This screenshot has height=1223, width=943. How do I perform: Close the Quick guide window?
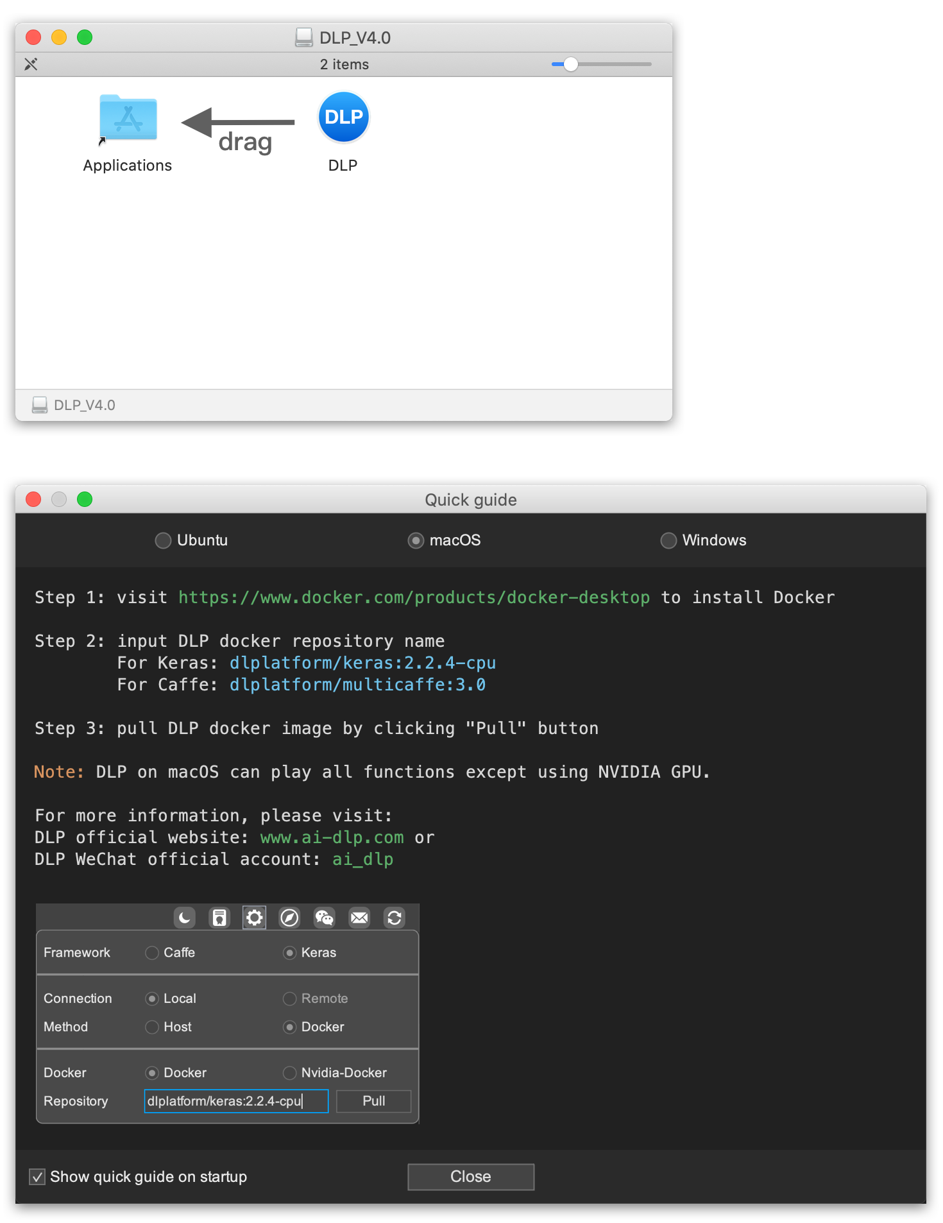point(33,499)
